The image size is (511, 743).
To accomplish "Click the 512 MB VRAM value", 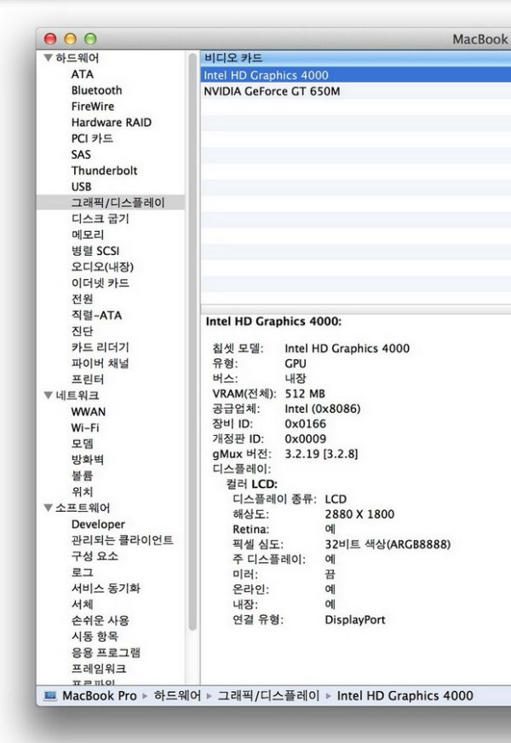I will click(x=305, y=394).
